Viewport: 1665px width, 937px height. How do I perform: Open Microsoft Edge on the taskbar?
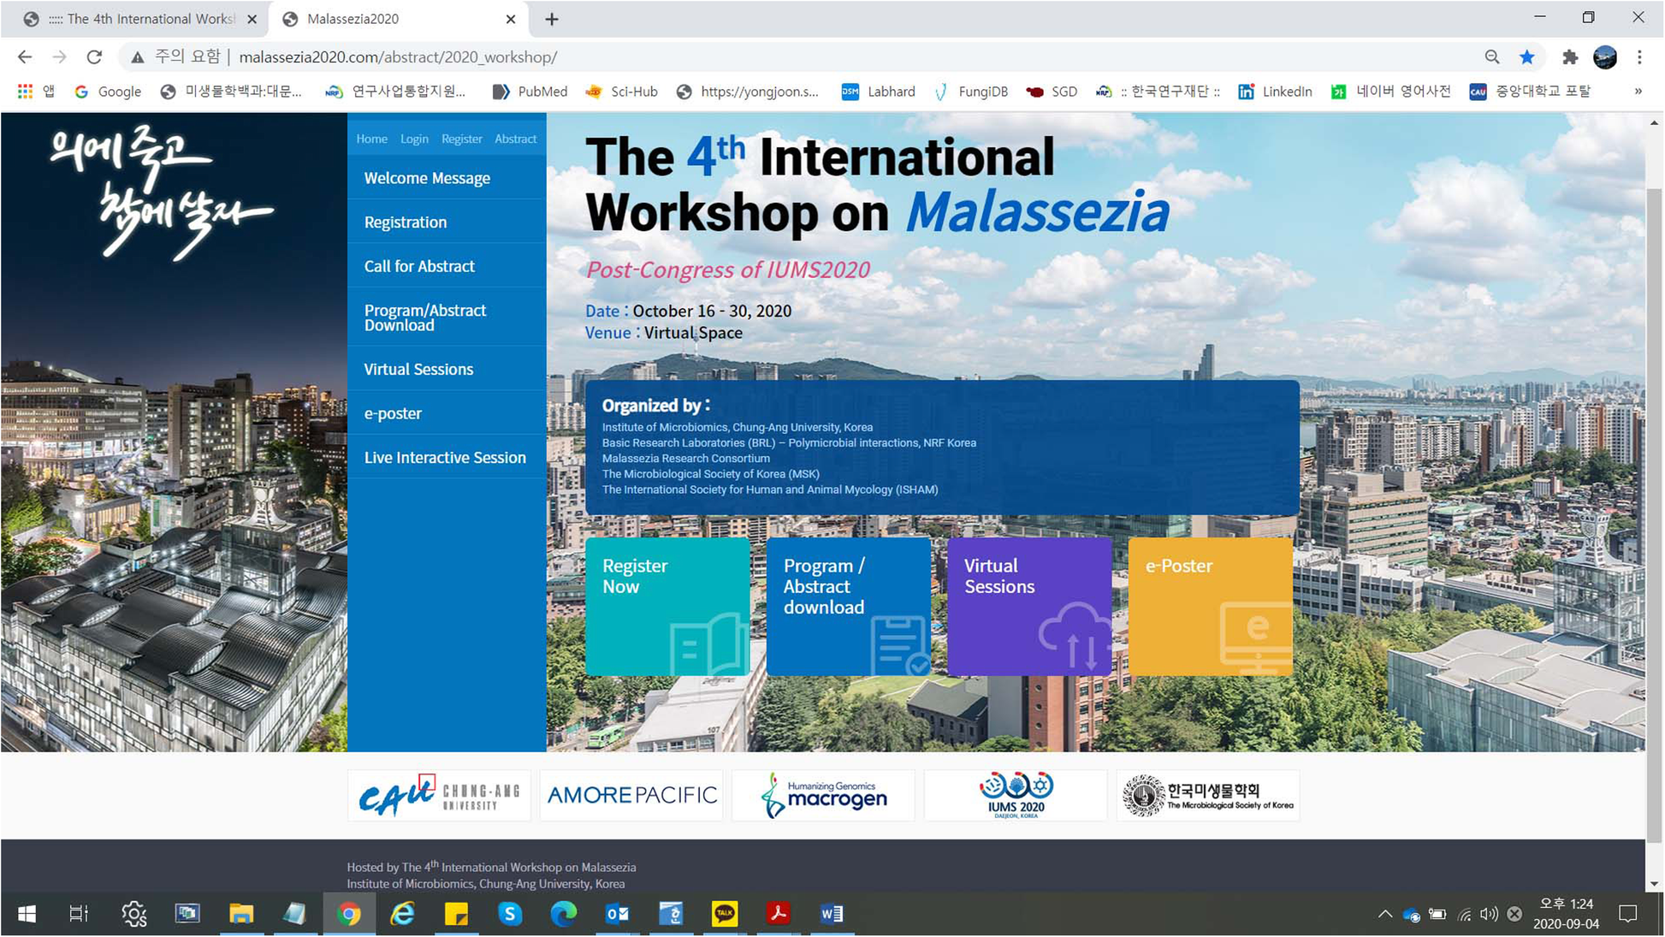coord(564,914)
